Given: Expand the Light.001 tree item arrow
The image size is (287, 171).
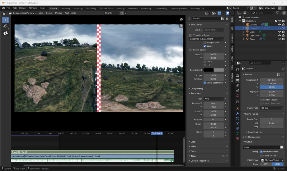Looking at the screenshot, I should click(x=244, y=35).
